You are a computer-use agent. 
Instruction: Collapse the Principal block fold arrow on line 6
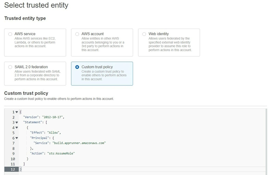[17, 138]
